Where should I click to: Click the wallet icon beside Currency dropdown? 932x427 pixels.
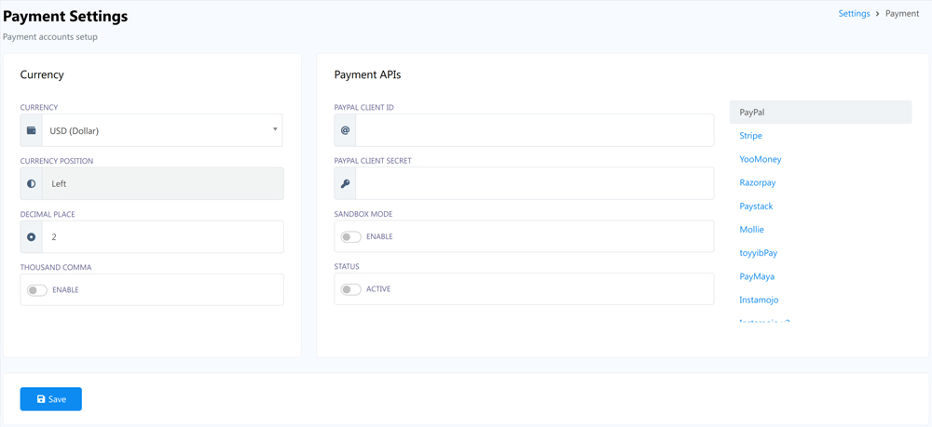32,131
